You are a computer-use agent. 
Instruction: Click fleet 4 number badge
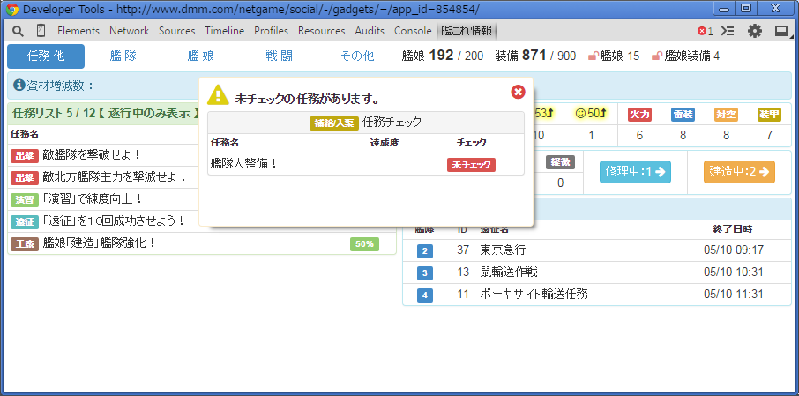(x=425, y=295)
